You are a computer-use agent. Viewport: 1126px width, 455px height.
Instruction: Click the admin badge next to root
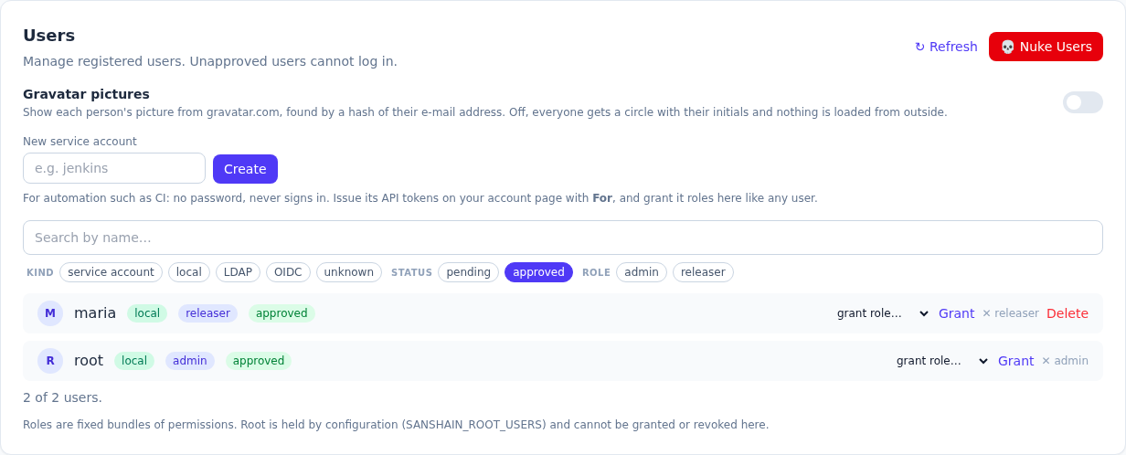point(190,361)
